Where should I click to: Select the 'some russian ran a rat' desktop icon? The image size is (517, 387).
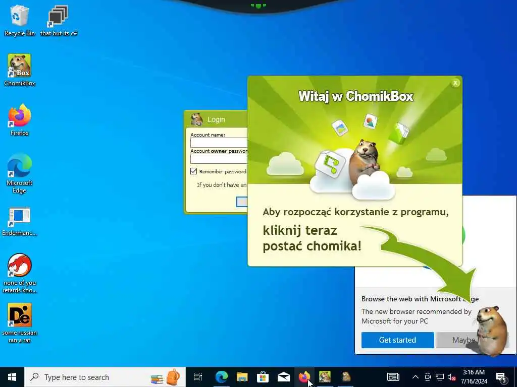20,323
